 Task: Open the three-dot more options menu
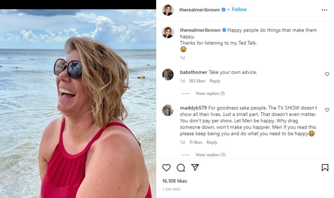coord(324,10)
